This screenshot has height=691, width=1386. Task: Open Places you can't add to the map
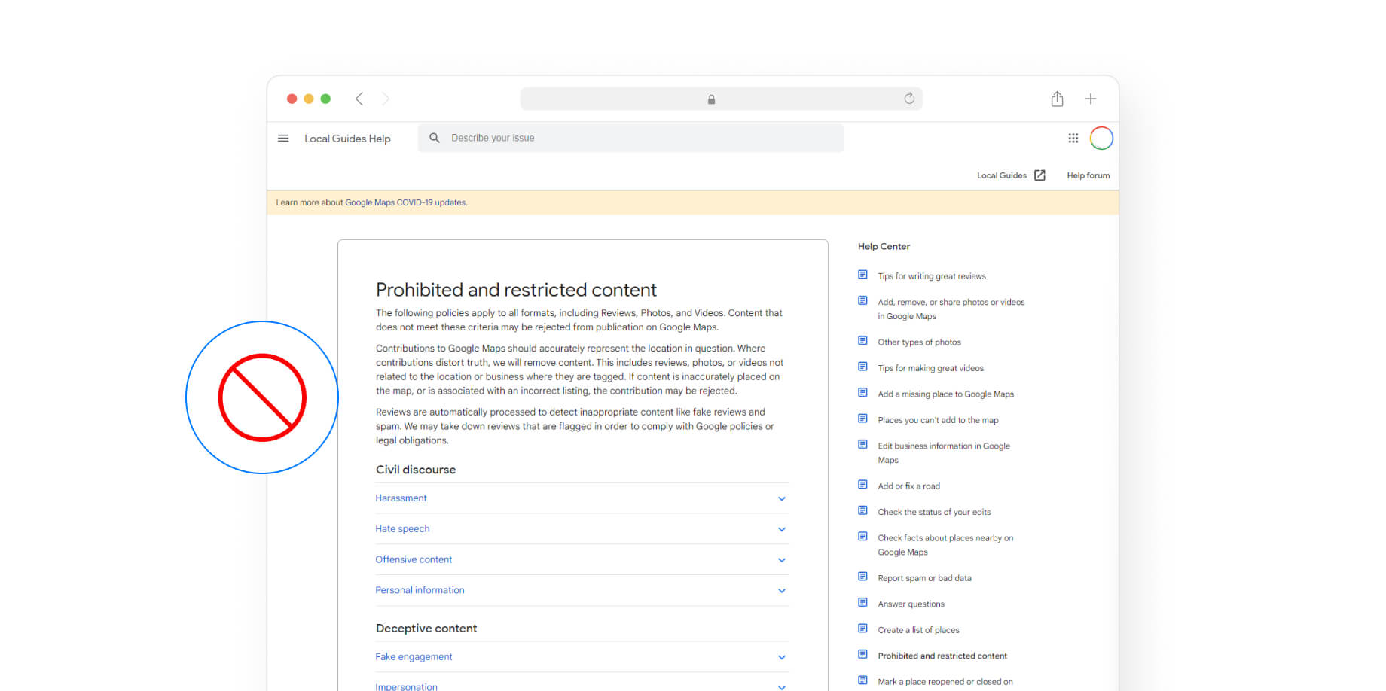point(938,420)
